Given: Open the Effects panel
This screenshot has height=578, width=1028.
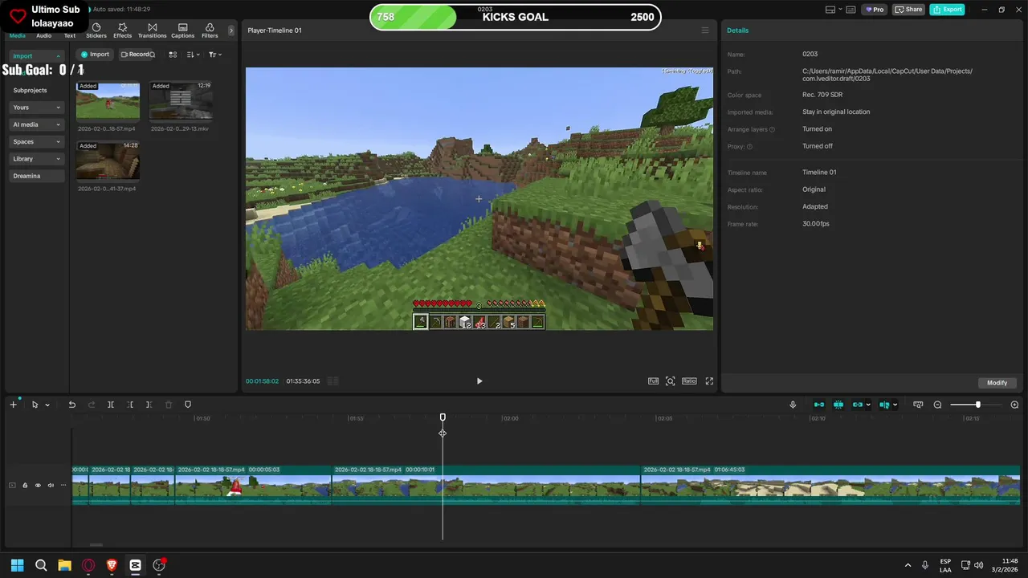Looking at the screenshot, I should tap(122, 31).
